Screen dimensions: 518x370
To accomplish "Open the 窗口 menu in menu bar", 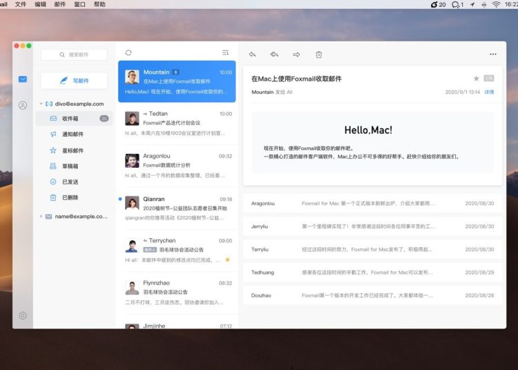I will point(79,4).
